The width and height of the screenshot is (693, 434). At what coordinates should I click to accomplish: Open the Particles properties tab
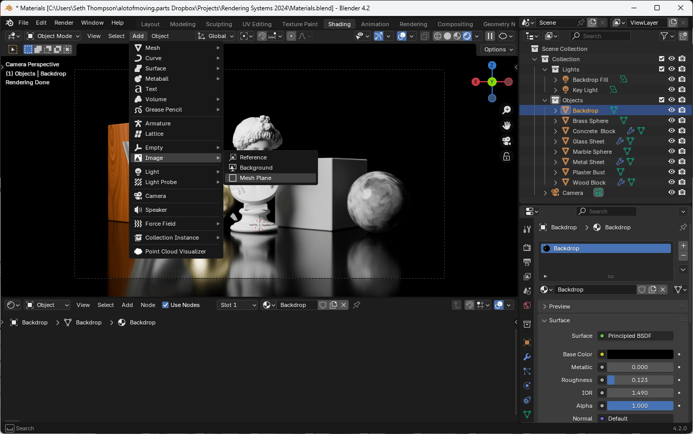click(527, 371)
